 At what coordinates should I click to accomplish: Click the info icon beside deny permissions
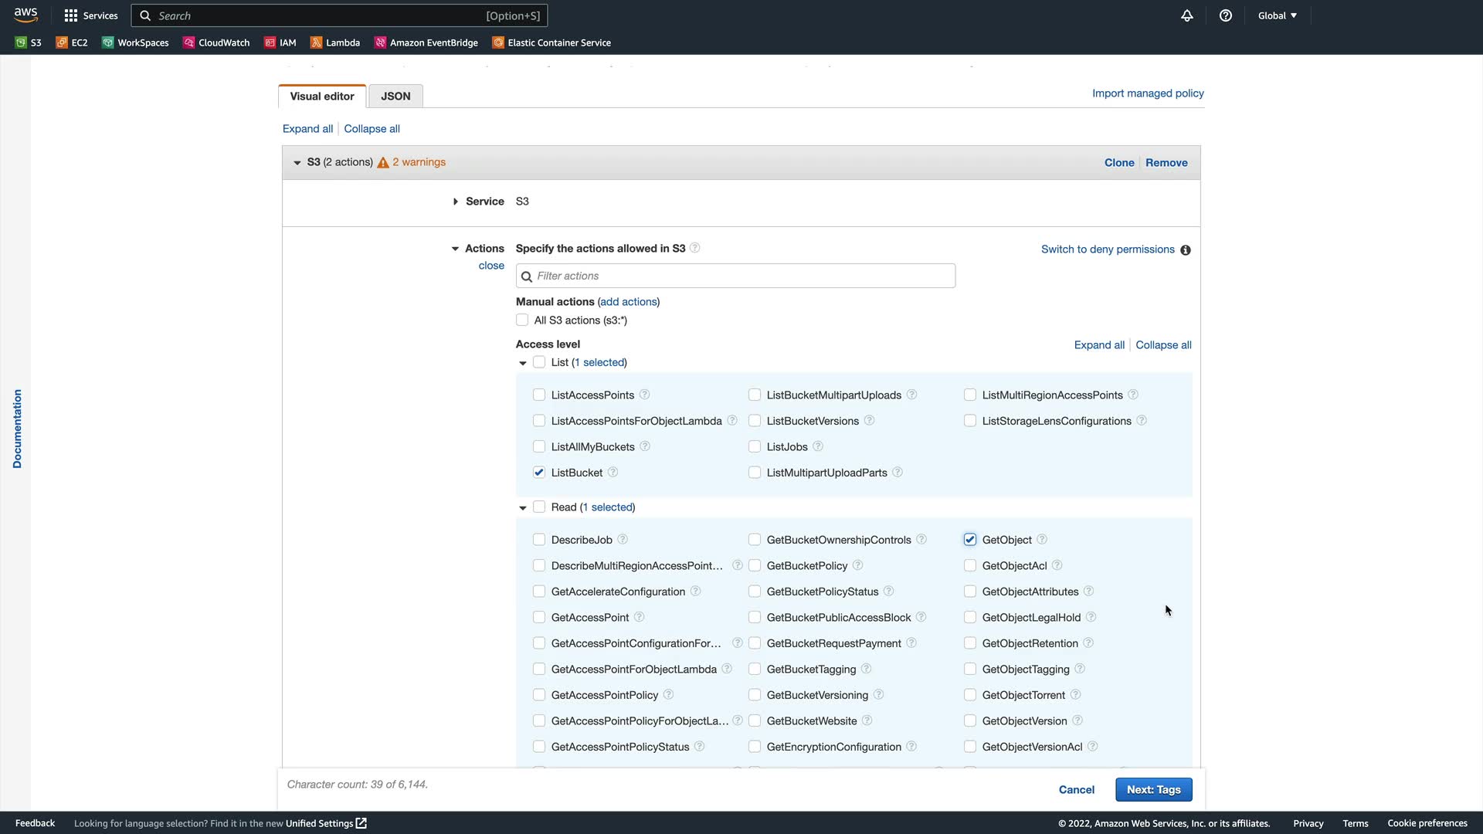point(1186,250)
